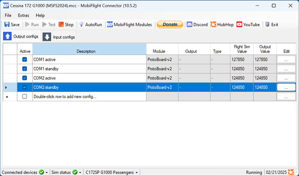The height and width of the screenshot is (176, 299).
Task: Expand Sim status dropdown arrow
Action: click(80, 173)
